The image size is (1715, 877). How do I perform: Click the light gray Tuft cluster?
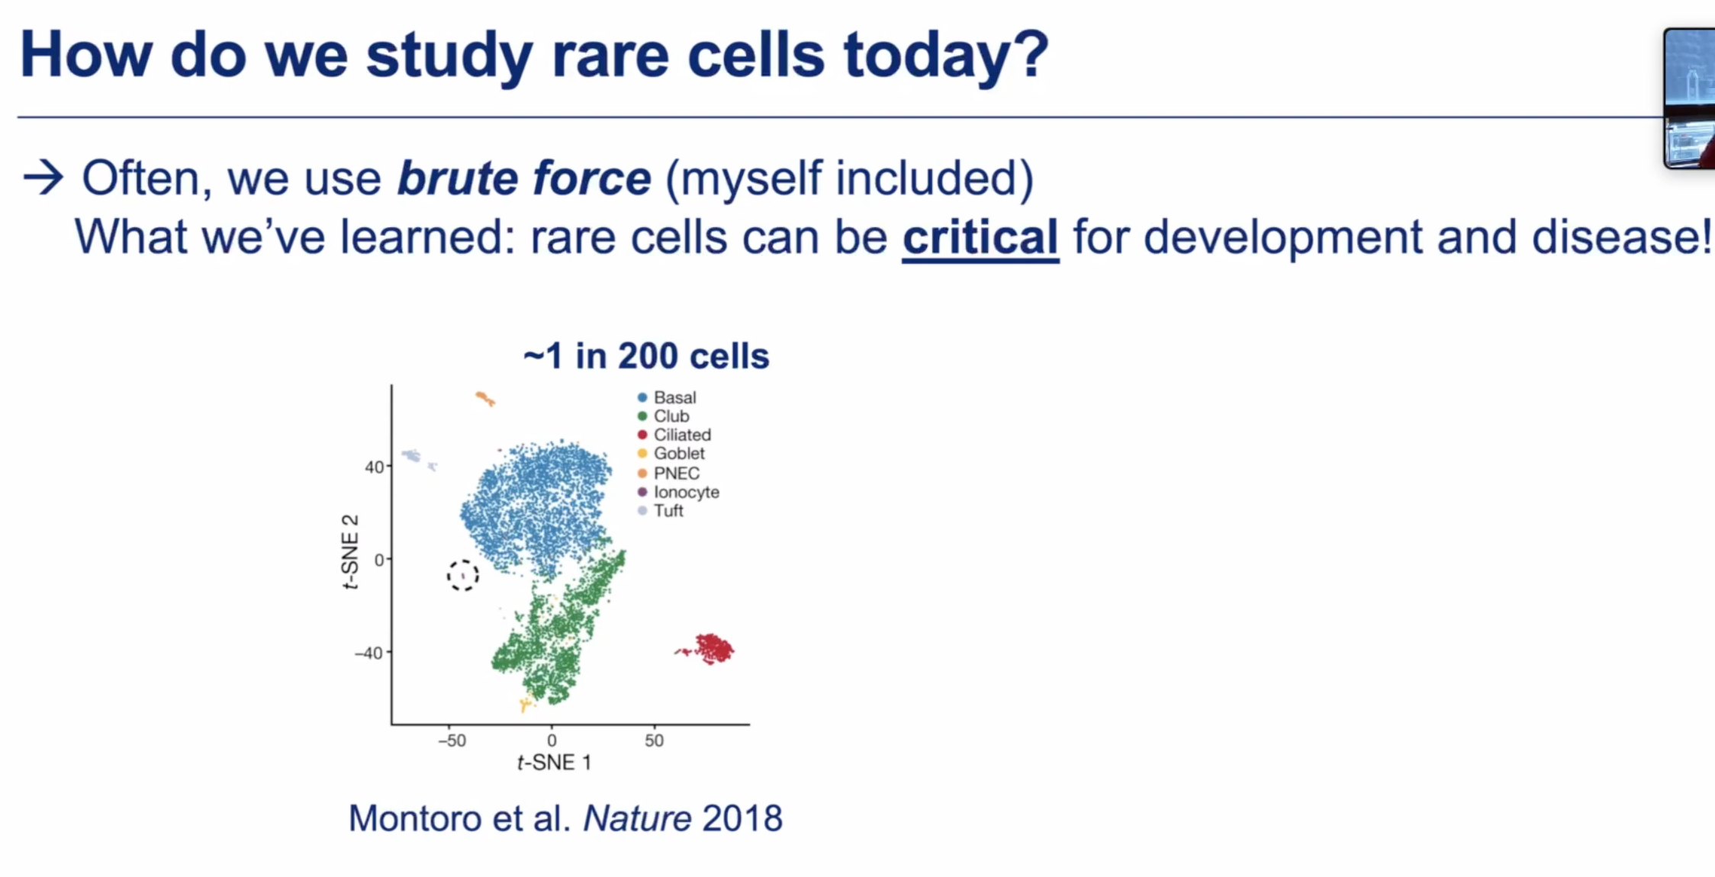pos(419,459)
